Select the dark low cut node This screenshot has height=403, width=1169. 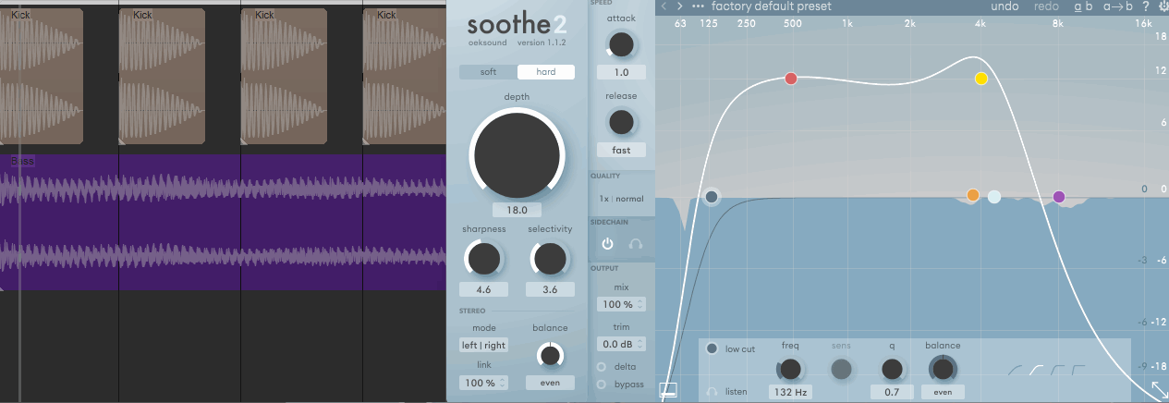click(712, 196)
